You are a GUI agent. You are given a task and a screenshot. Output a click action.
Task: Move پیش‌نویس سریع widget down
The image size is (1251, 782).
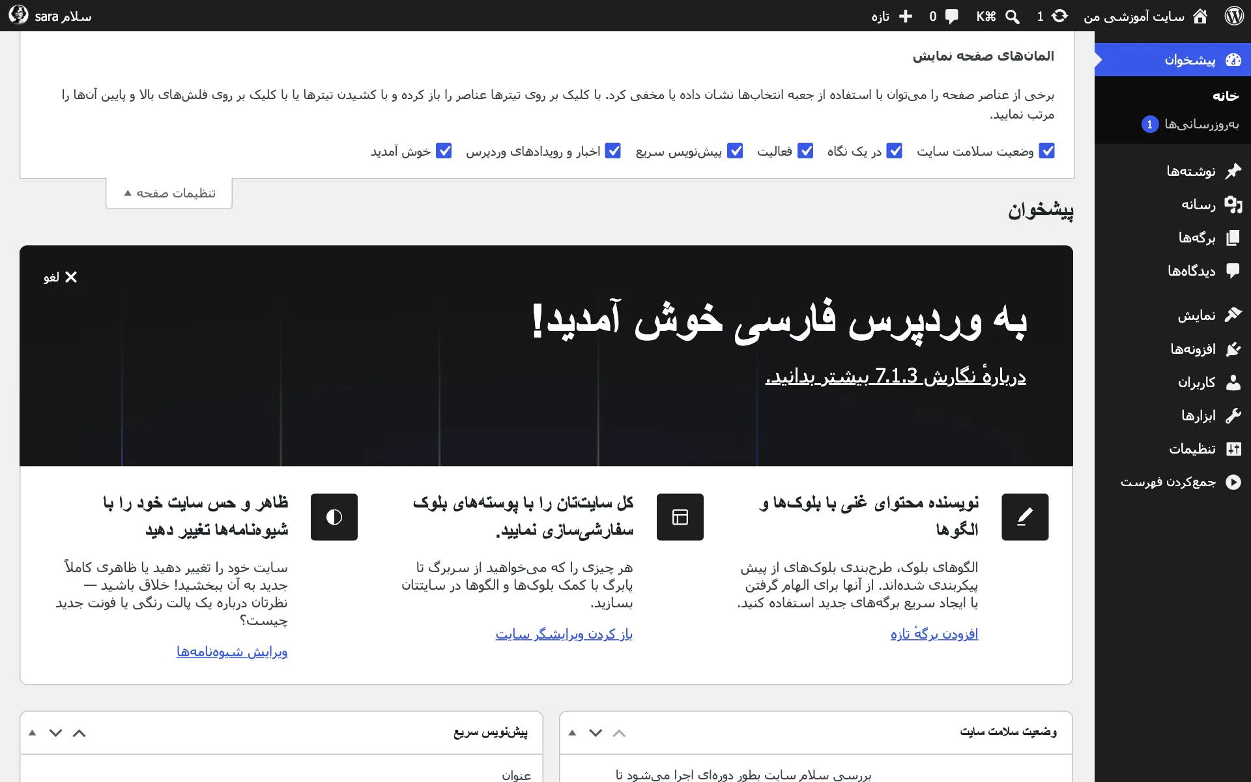pos(56,733)
